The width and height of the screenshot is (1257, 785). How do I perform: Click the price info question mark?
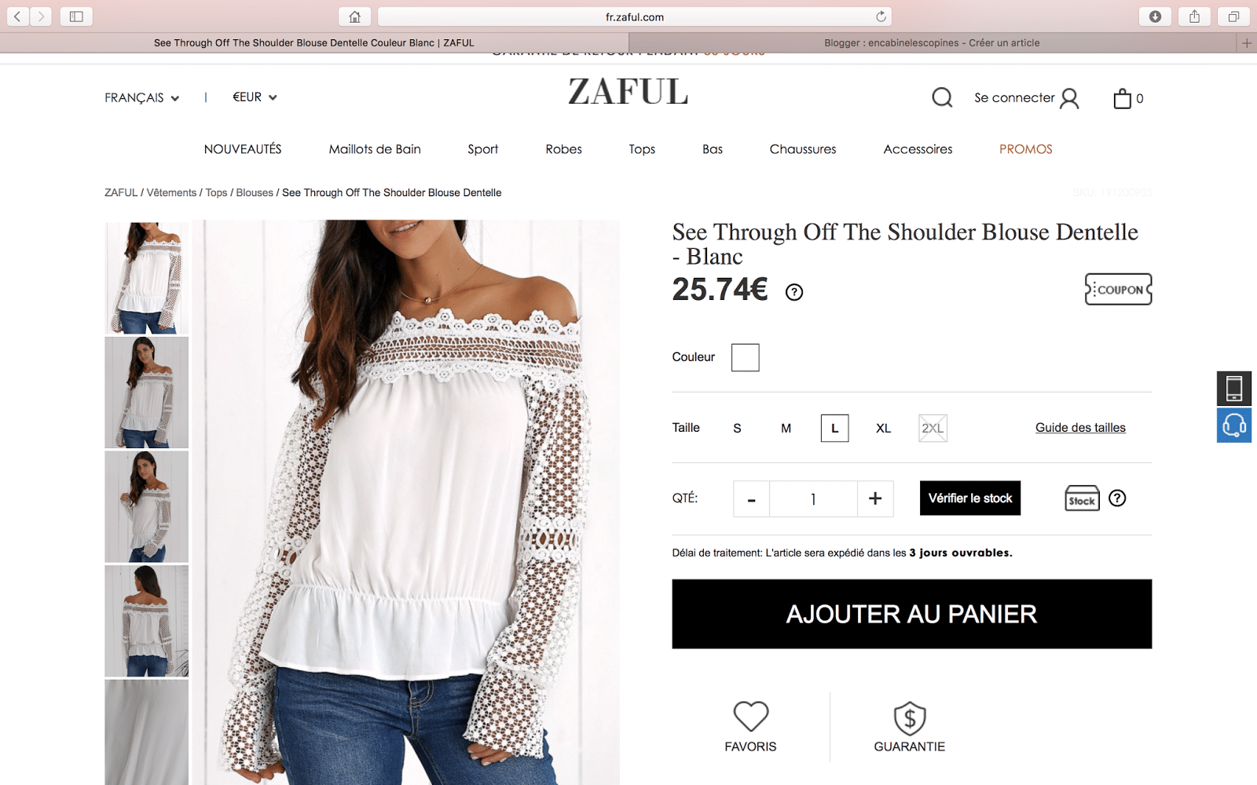(x=794, y=292)
